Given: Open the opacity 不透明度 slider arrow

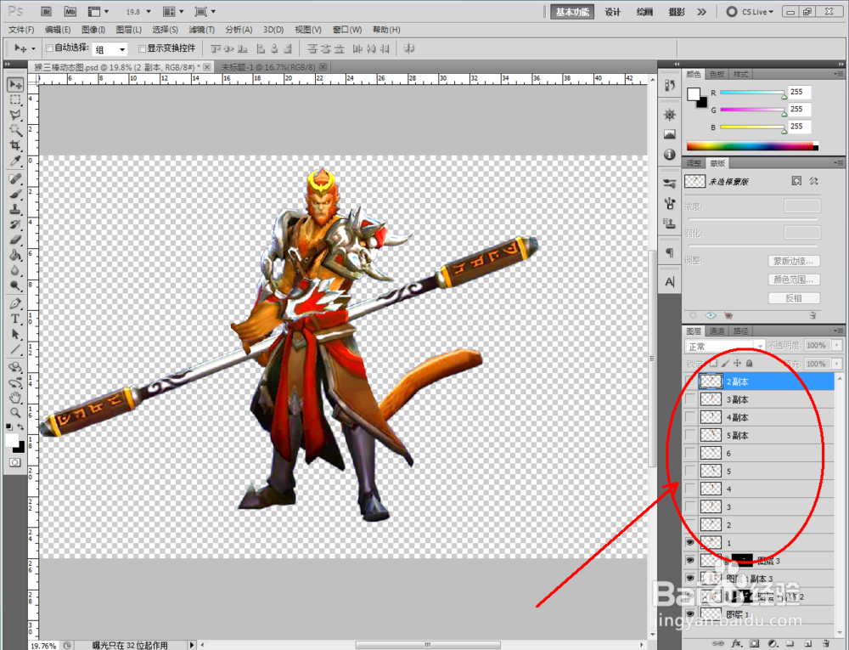Looking at the screenshot, I should click(837, 345).
